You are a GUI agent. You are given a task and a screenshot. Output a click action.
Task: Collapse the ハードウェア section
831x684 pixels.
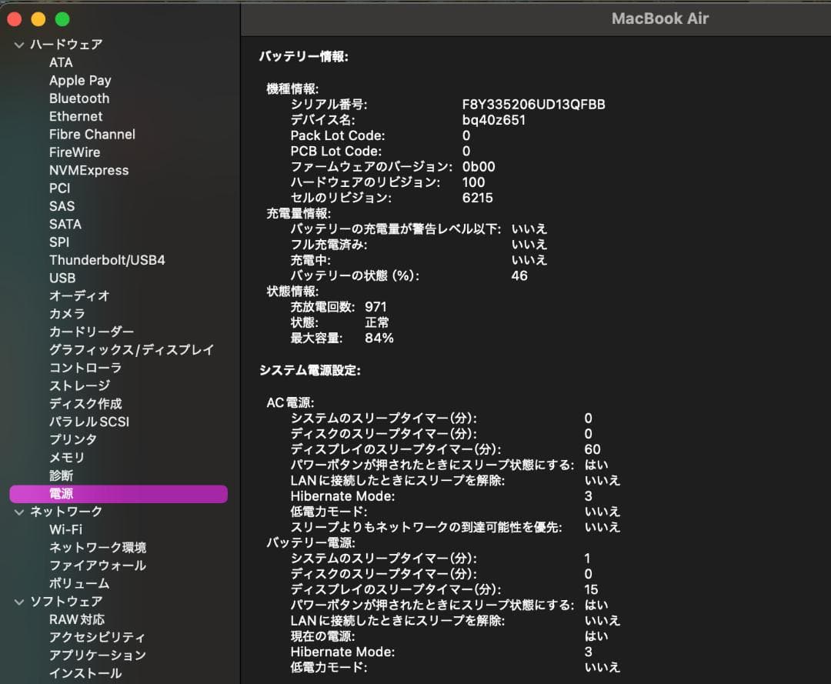(18, 44)
